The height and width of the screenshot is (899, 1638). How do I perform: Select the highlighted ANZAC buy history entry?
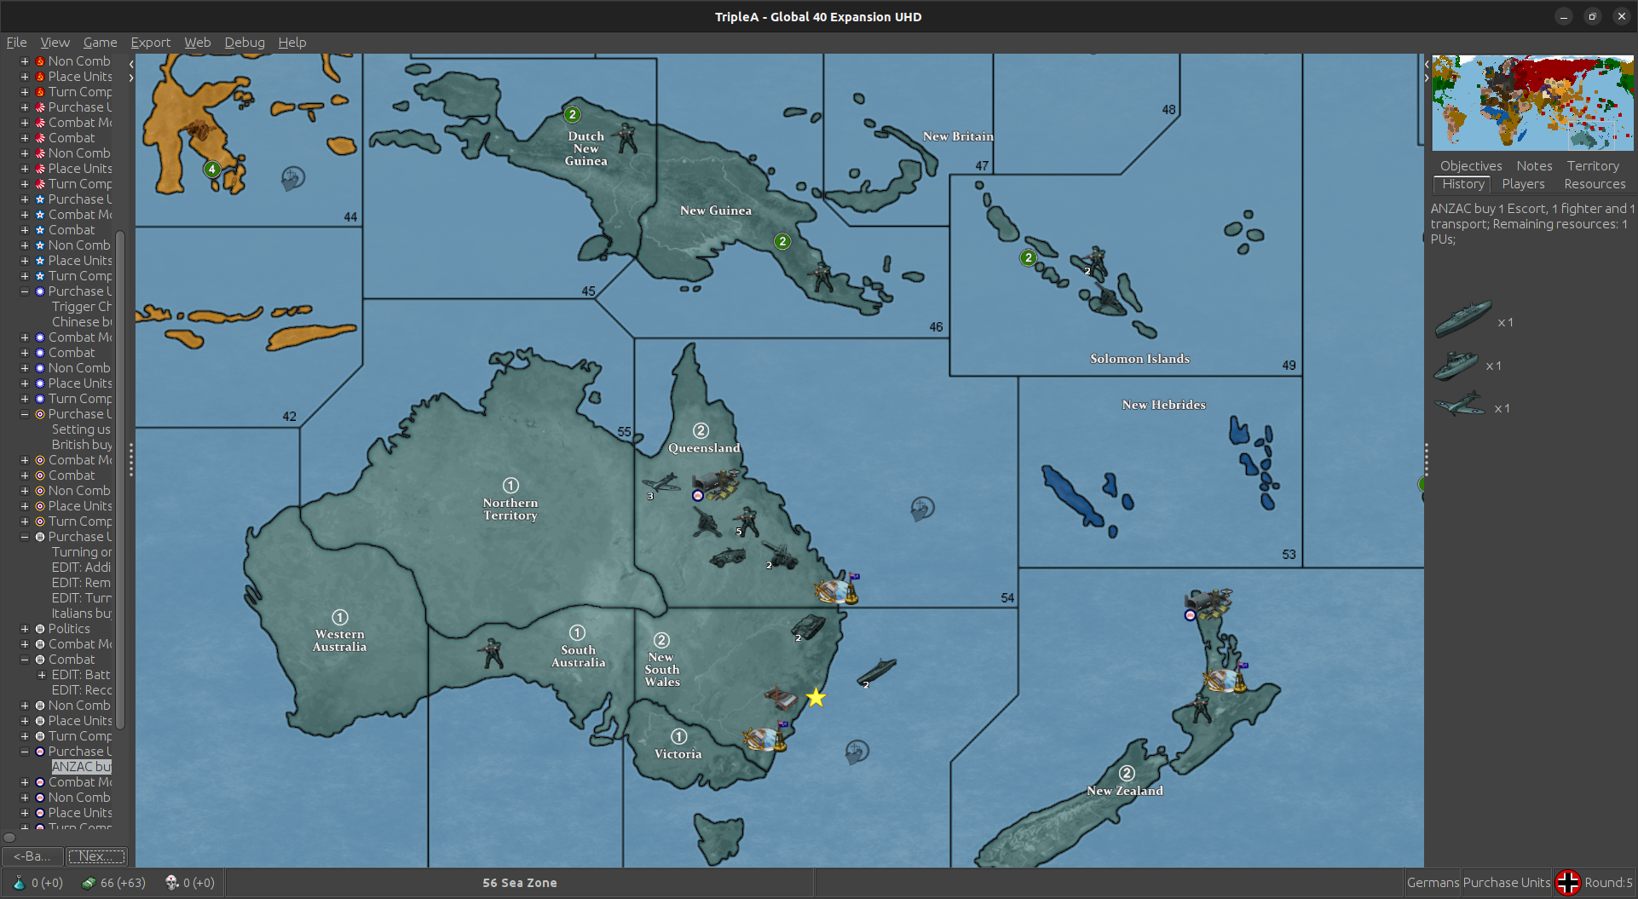[81, 766]
